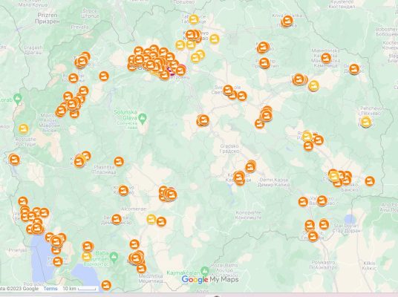The width and height of the screenshot is (398, 297).
Task: Click the orange marker at the bottom map edge
Action: (106, 285)
